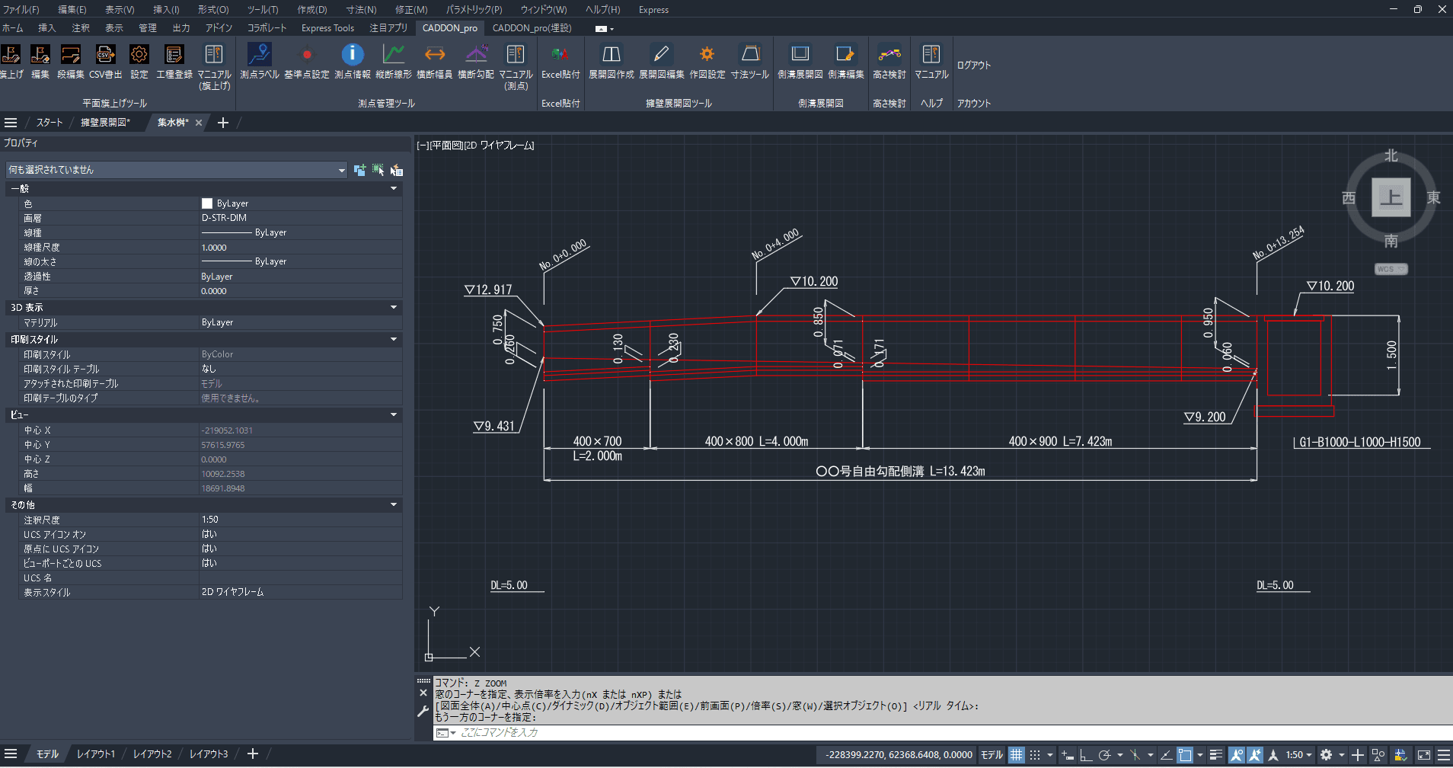Click the ログアウト button
The width and height of the screenshot is (1453, 768).
tap(973, 66)
